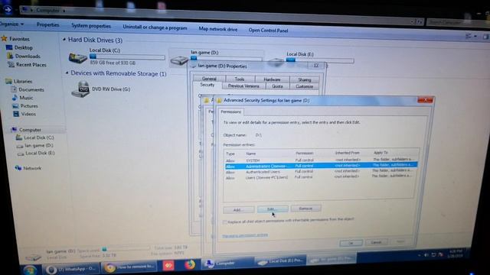The width and height of the screenshot is (490, 275).
Task: Click the volume icon in system tray
Action: [x=426, y=255]
